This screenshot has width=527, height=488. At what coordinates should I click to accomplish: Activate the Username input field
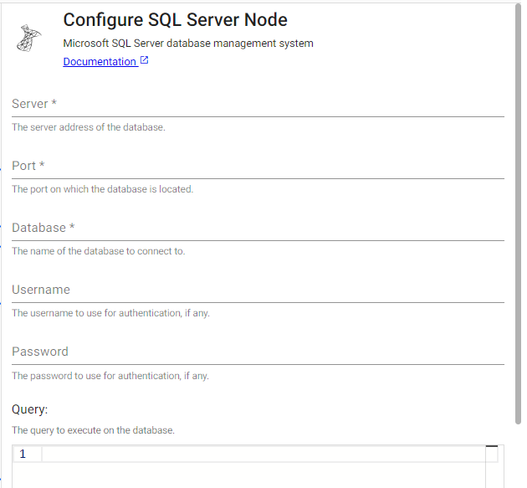pyautogui.click(x=258, y=290)
